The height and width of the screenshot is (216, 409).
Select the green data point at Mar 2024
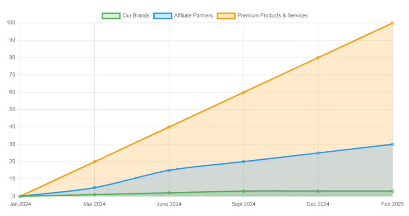click(x=94, y=194)
